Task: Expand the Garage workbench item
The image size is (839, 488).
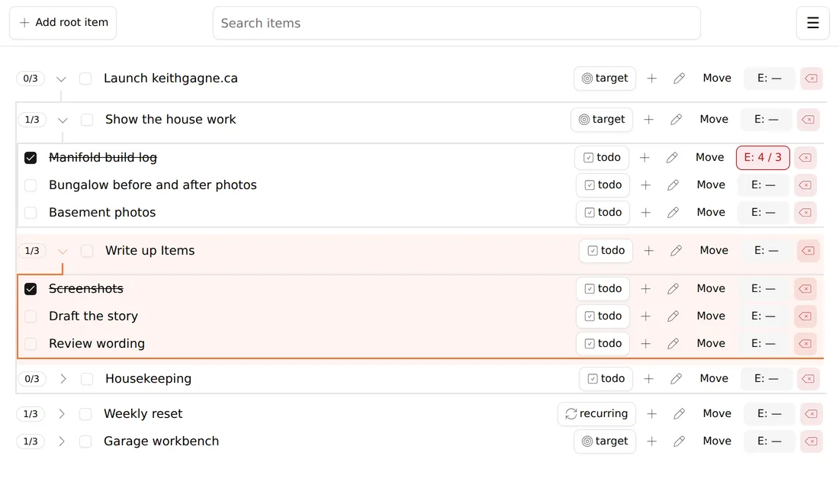Action: 61,441
